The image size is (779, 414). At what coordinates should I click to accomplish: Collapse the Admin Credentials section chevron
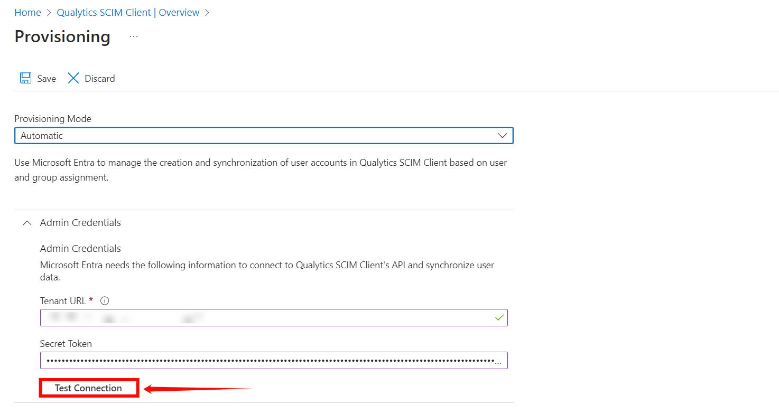pyautogui.click(x=26, y=223)
